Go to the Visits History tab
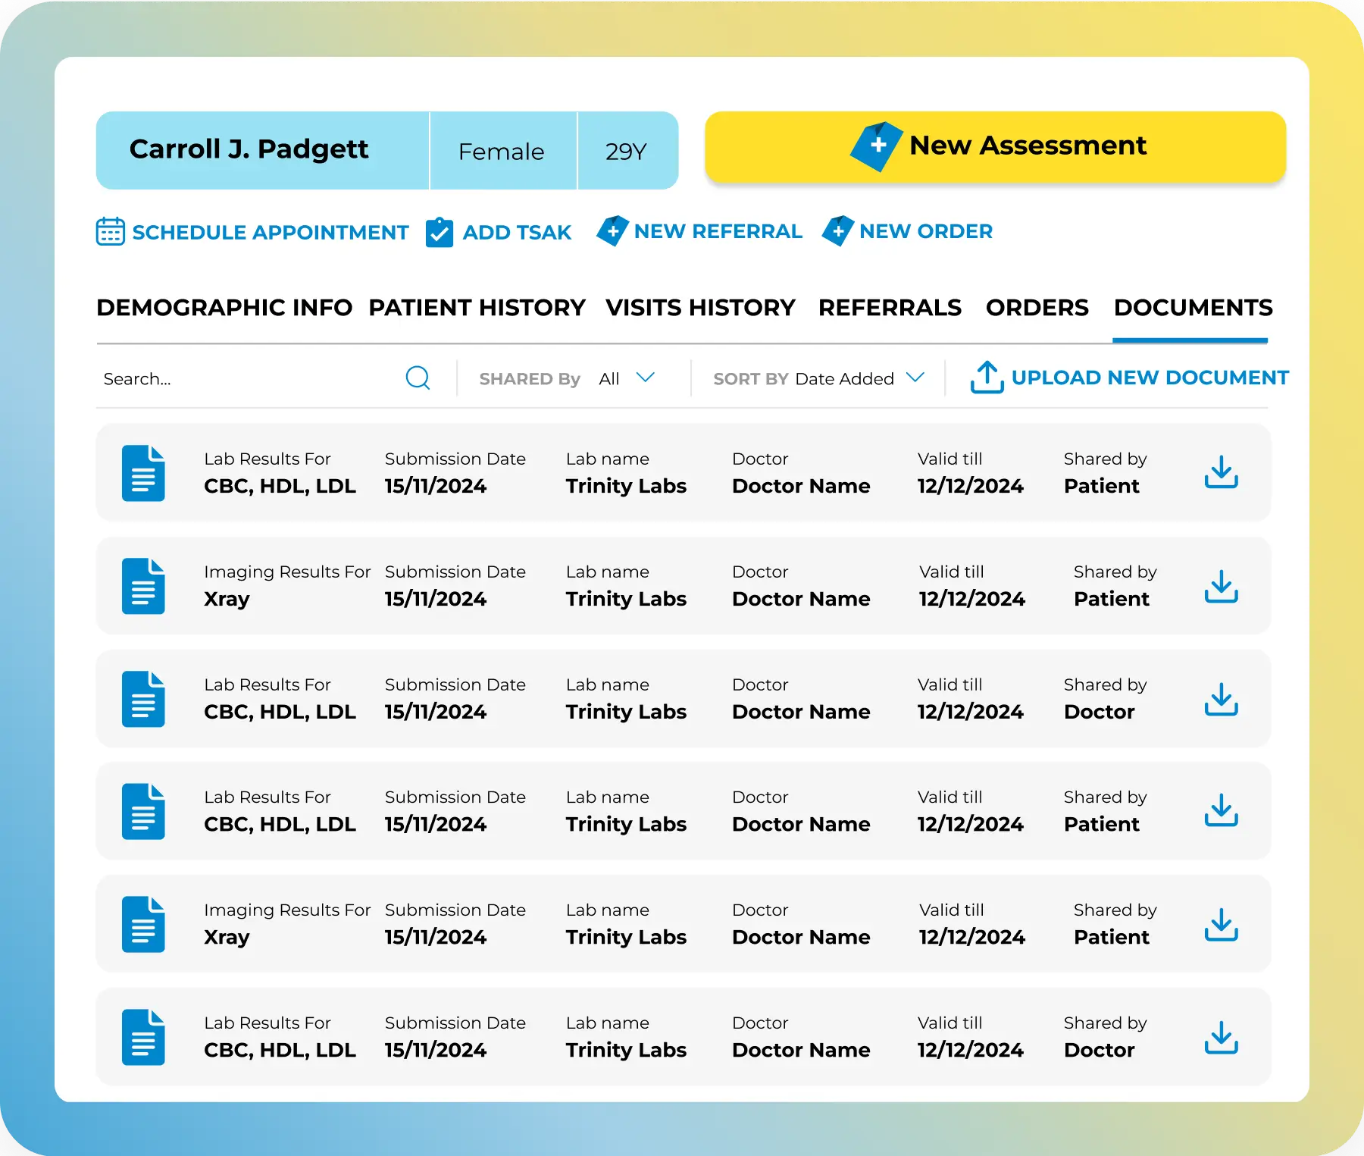Viewport: 1364px width, 1156px height. point(700,308)
